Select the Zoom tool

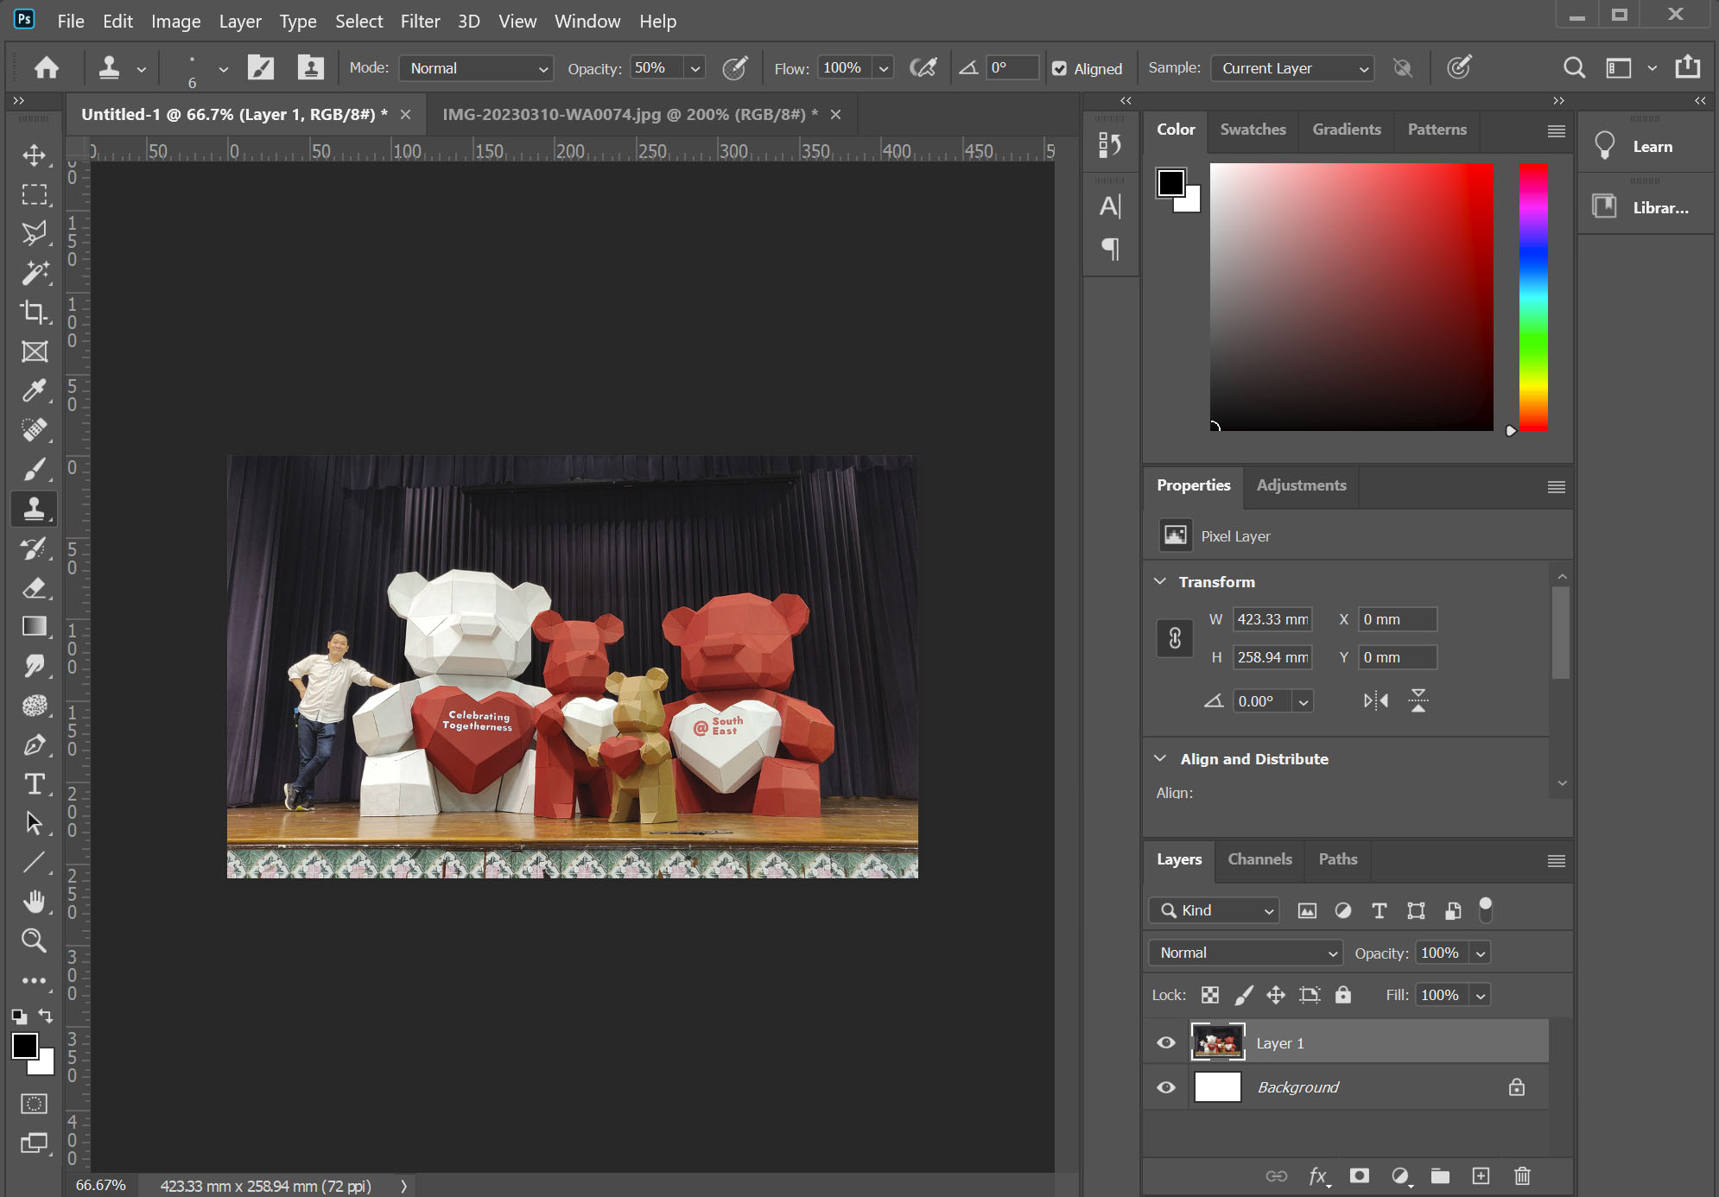tap(35, 940)
